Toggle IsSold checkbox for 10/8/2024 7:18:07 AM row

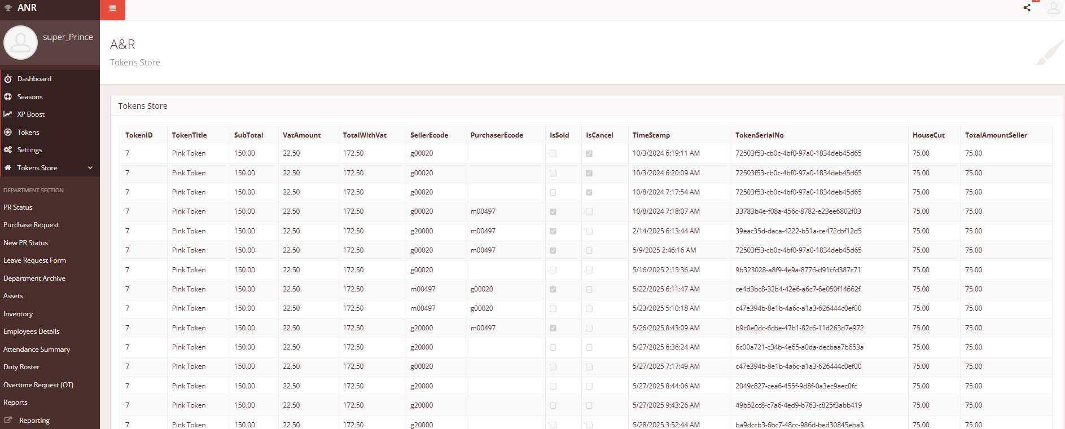553,212
